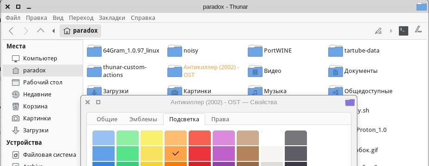
Task: Open the Вид menu
Action: tap(58, 18)
